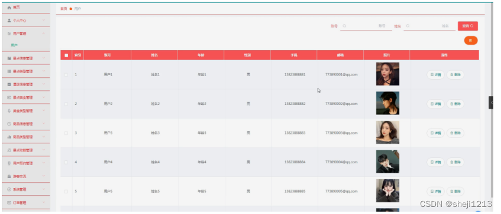Open the 景点攻略管理 menu label
The width and height of the screenshot is (501, 214).
(22, 150)
